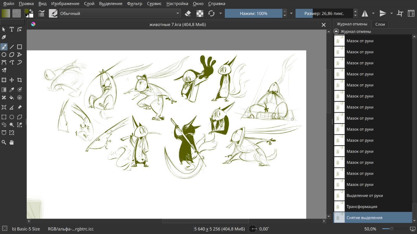Expand the horizontal mirror options arrow
Viewport: 417px width, 234px height.
point(373,14)
